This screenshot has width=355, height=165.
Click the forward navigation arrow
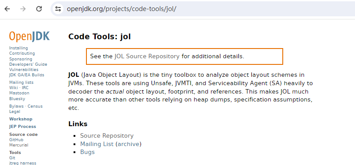(x=23, y=9)
